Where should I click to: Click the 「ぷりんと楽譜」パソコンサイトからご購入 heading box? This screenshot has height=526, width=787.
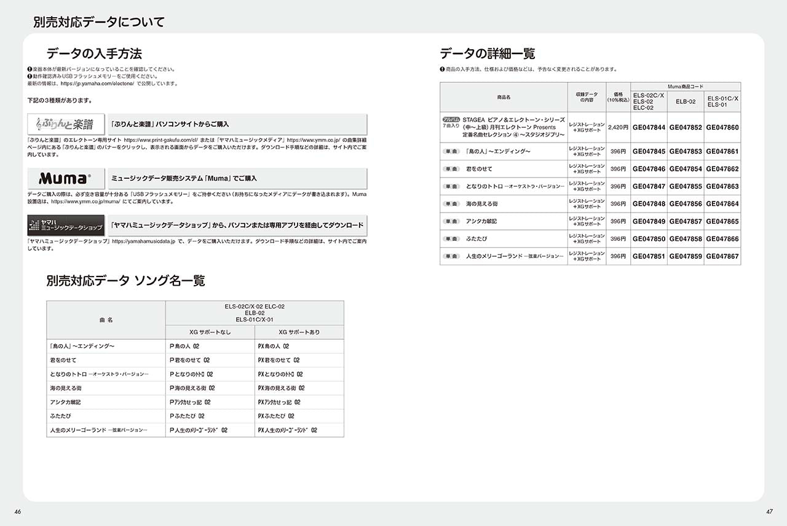pyautogui.click(x=237, y=124)
